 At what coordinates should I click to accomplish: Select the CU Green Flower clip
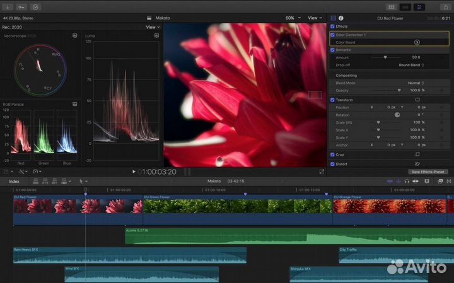pyautogui.click(x=236, y=206)
